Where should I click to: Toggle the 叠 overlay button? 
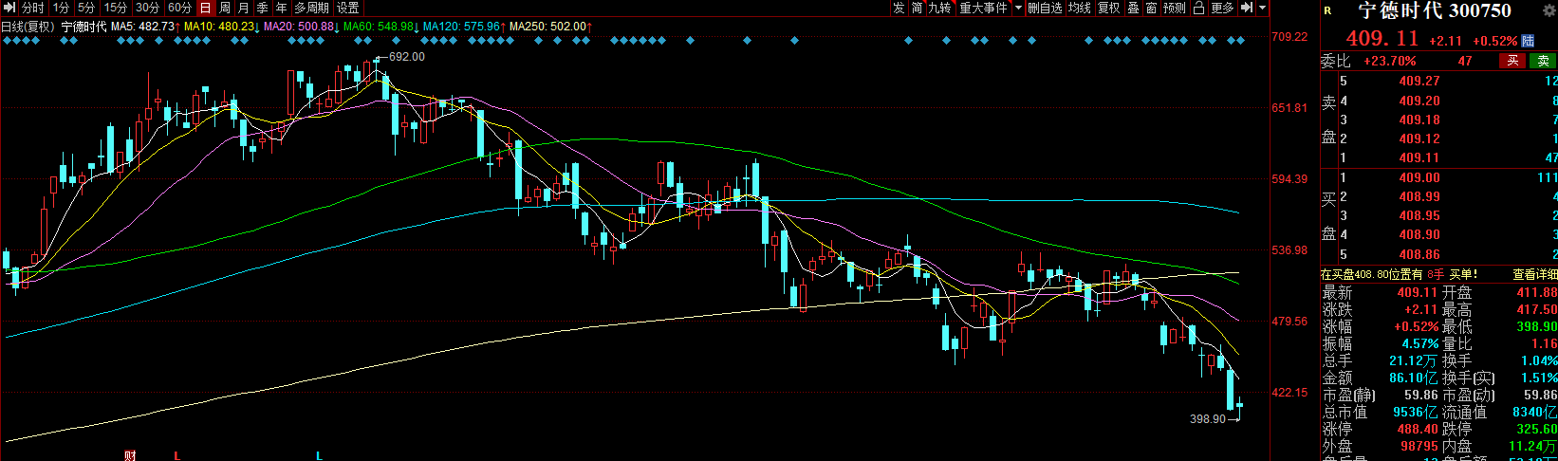pyautogui.click(x=1134, y=8)
